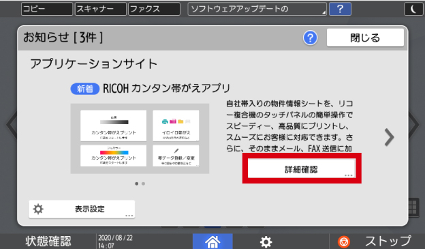Click the gear icon in 表示設定 button
Image resolution: width=425 pixels, height=249 pixels.
pyautogui.click(x=38, y=209)
